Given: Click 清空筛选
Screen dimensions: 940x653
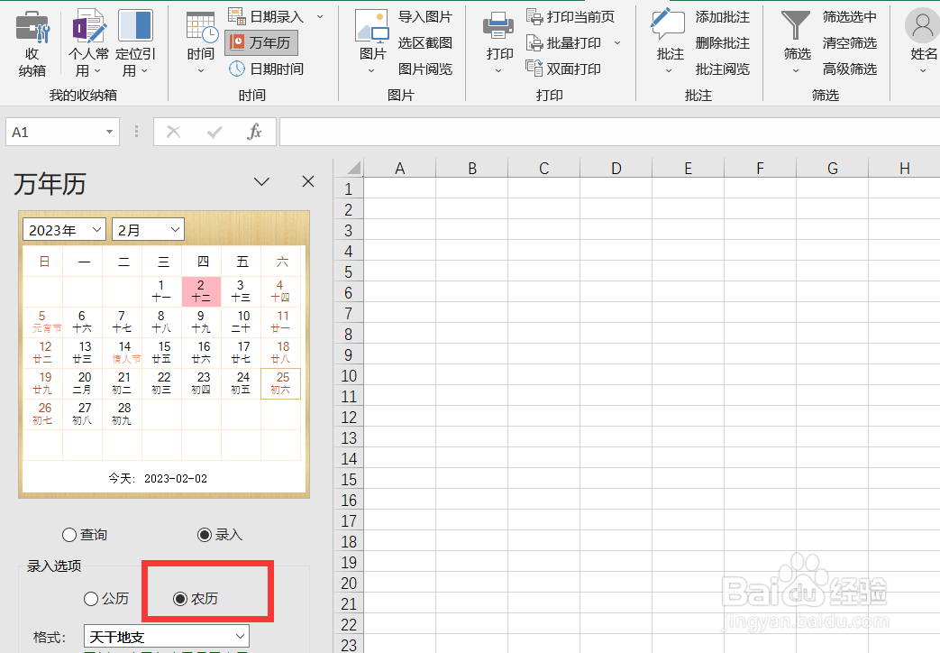Looking at the screenshot, I should [850, 42].
